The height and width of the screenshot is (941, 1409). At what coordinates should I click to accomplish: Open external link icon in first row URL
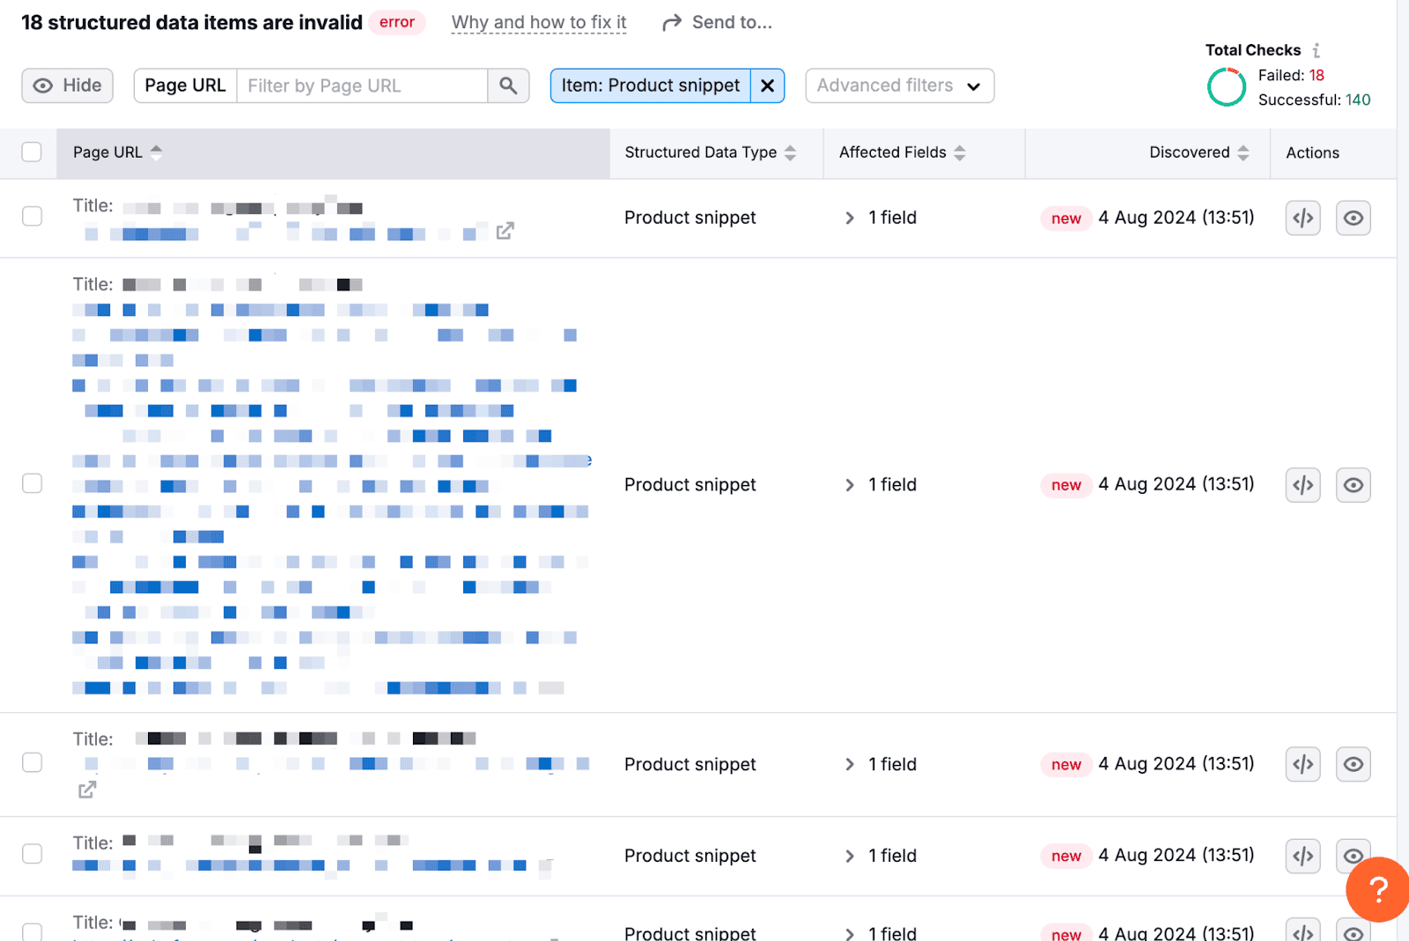(x=505, y=232)
